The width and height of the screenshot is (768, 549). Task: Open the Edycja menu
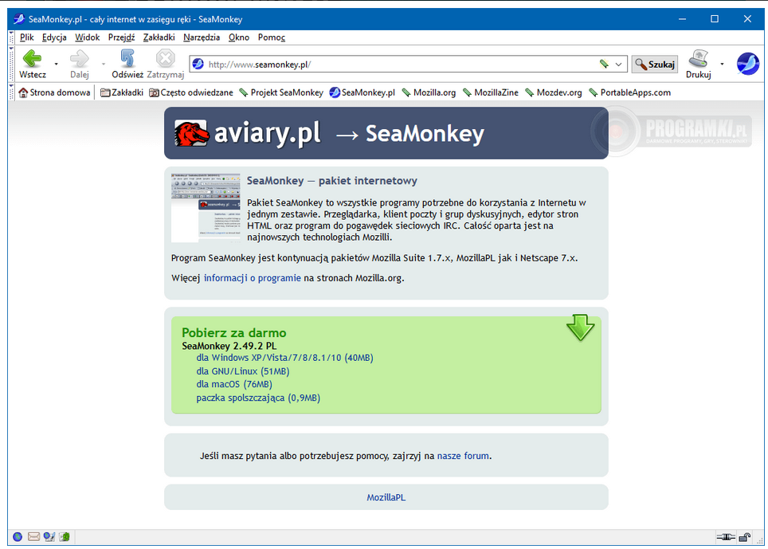(x=54, y=37)
